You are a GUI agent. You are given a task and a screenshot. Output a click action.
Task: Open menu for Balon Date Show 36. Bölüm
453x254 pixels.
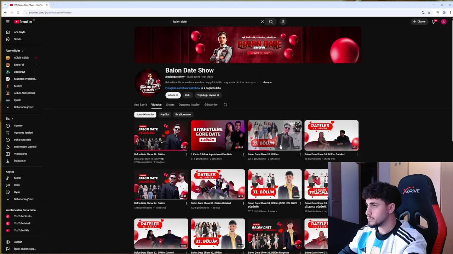click(x=187, y=155)
